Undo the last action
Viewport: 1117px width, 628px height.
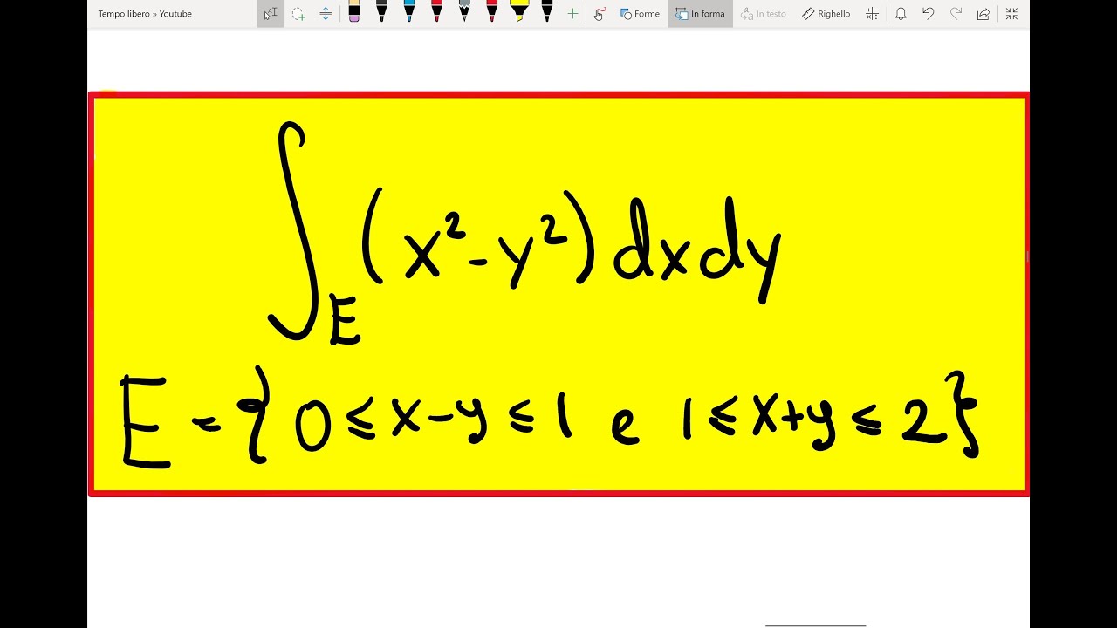pyautogui.click(x=929, y=14)
